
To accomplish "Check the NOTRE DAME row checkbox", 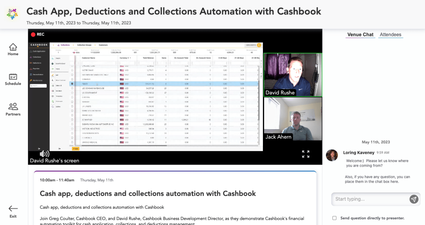I will pyautogui.click(x=72, y=70).
